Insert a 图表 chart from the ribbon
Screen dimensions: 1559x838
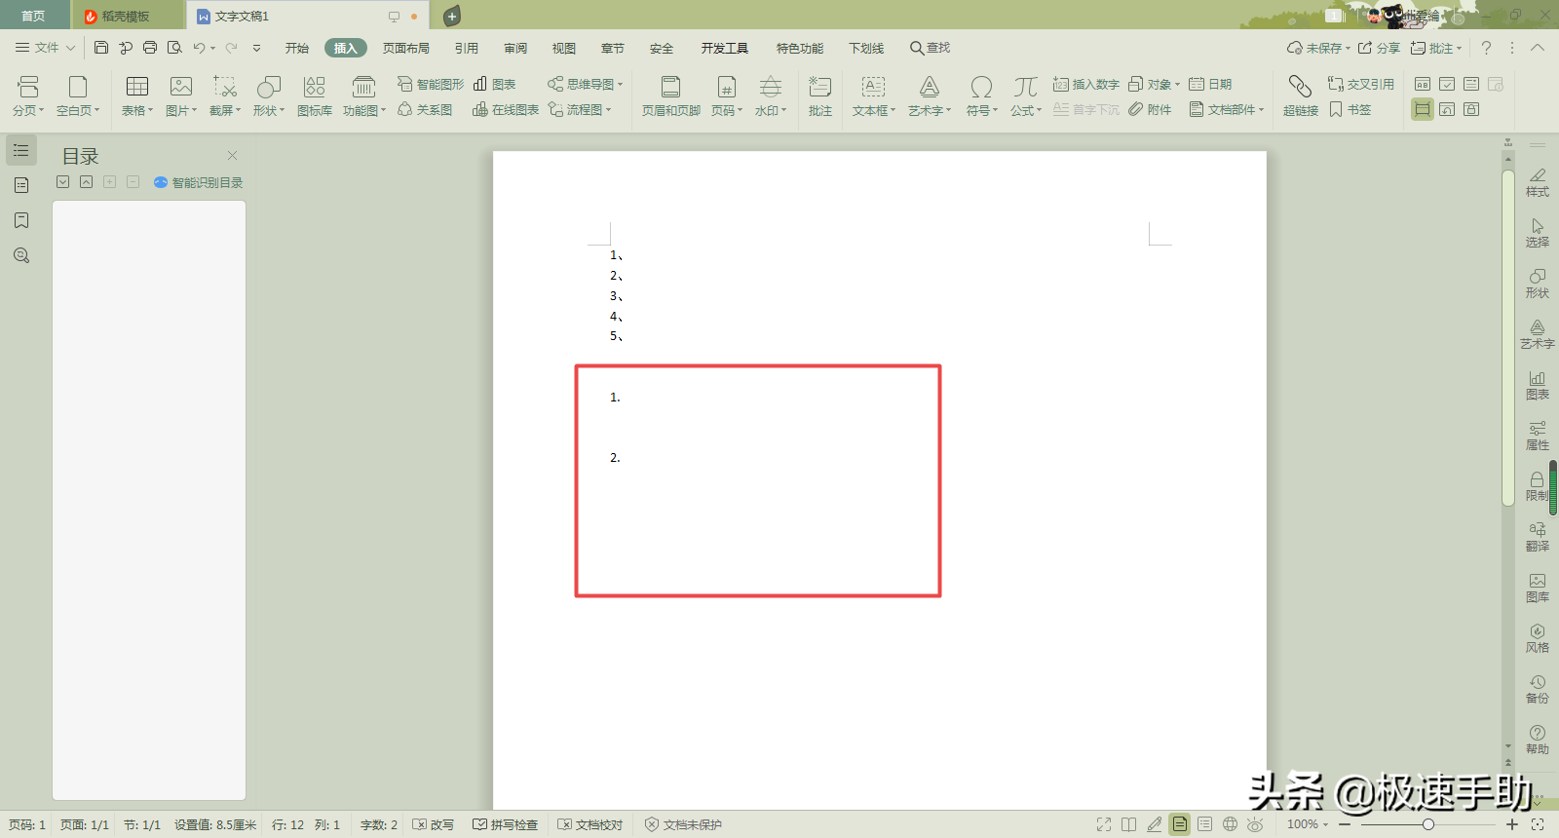pos(494,85)
